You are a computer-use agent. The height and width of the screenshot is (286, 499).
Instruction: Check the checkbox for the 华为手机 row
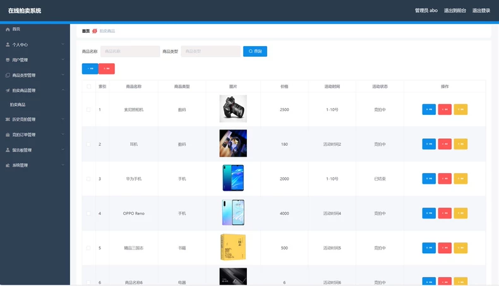88,179
